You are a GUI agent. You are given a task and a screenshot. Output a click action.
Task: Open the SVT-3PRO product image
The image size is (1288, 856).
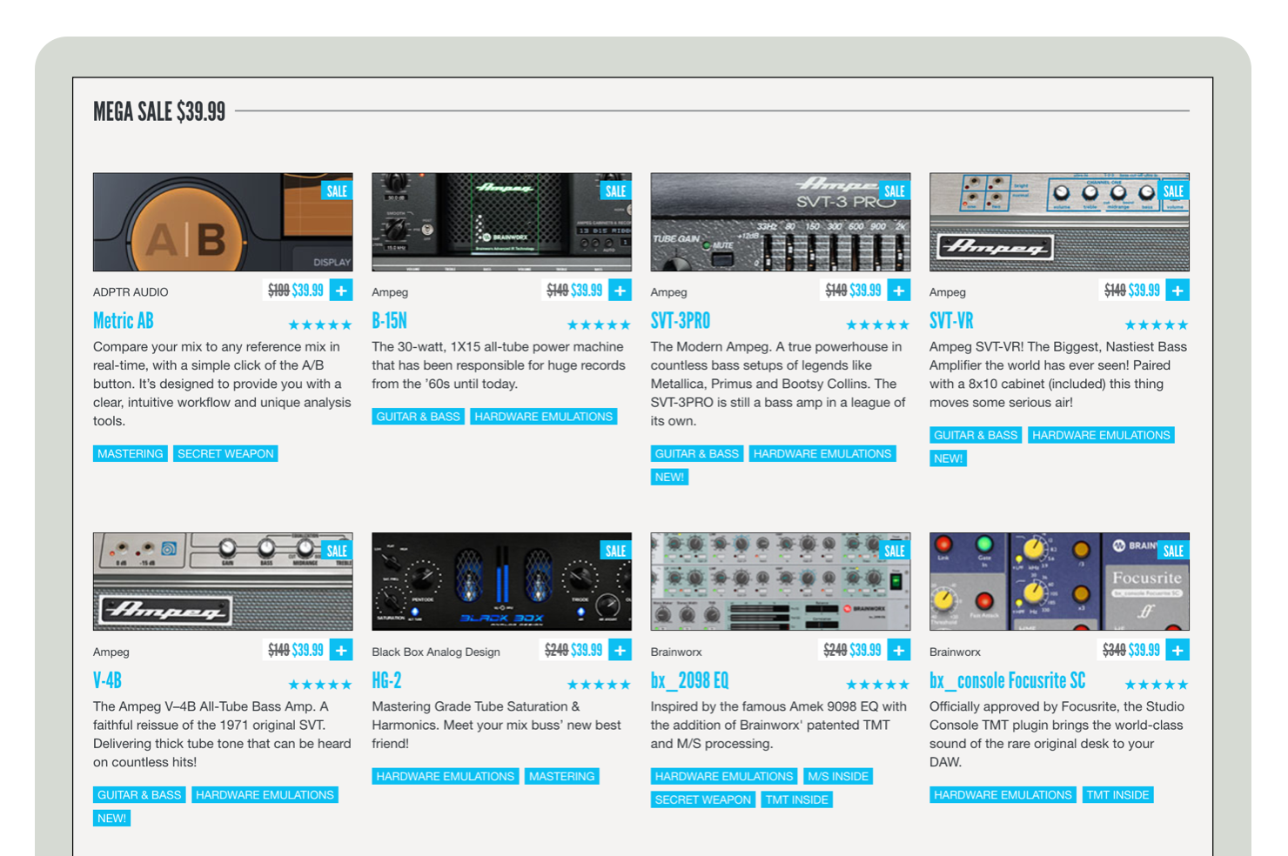[781, 222]
